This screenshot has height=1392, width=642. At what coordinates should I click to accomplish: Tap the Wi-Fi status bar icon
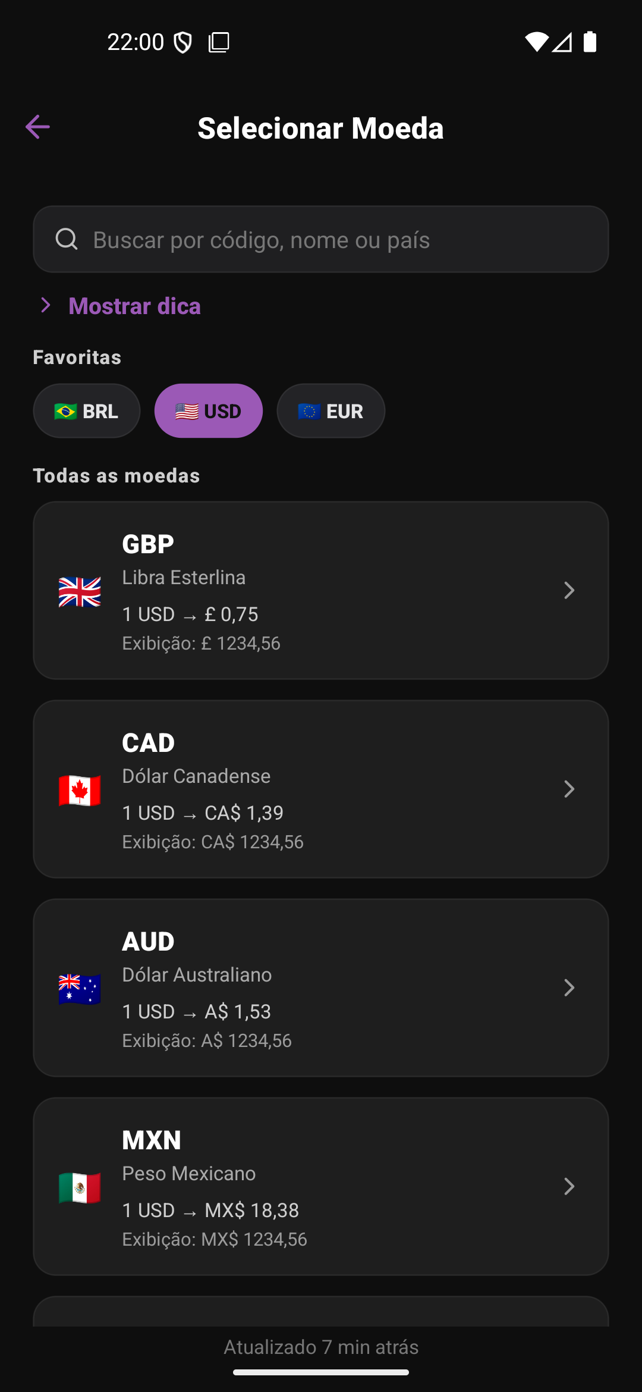(536, 42)
